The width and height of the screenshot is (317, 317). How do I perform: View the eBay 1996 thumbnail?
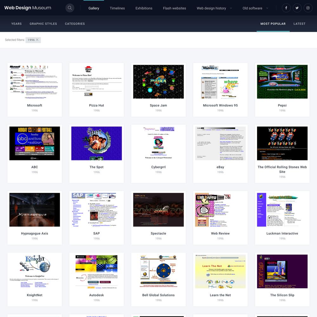click(220, 143)
